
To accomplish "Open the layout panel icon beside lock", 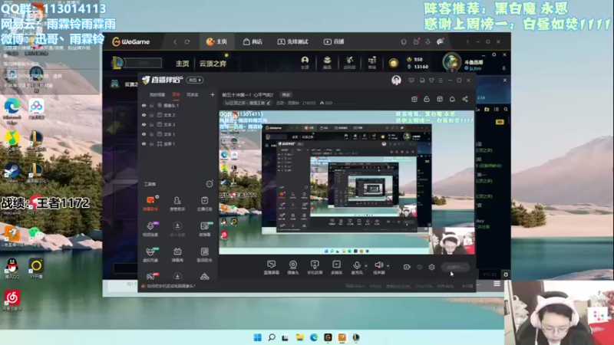I will [440, 99].
